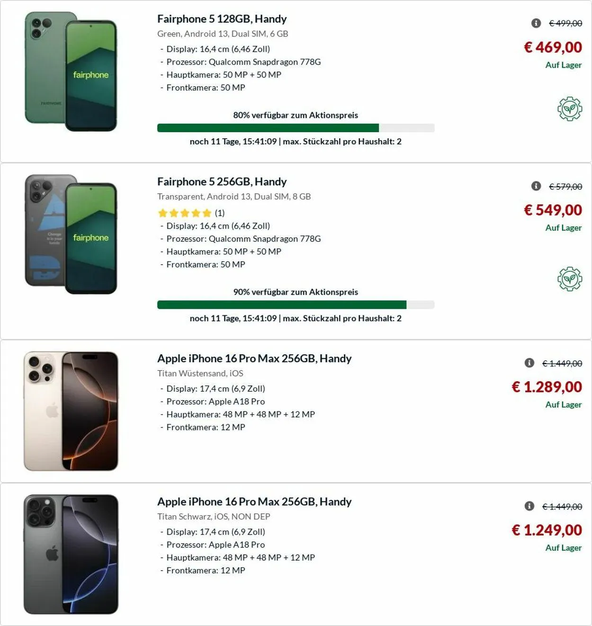Click 80% verfügbar availability progress bar
The height and width of the screenshot is (626, 592).
click(296, 128)
